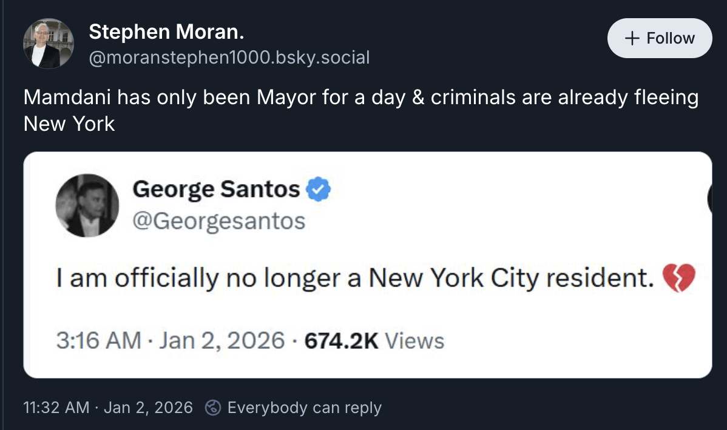
Task: Click the George Santos name in the tweet
Action: pyautogui.click(x=216, y=190)
